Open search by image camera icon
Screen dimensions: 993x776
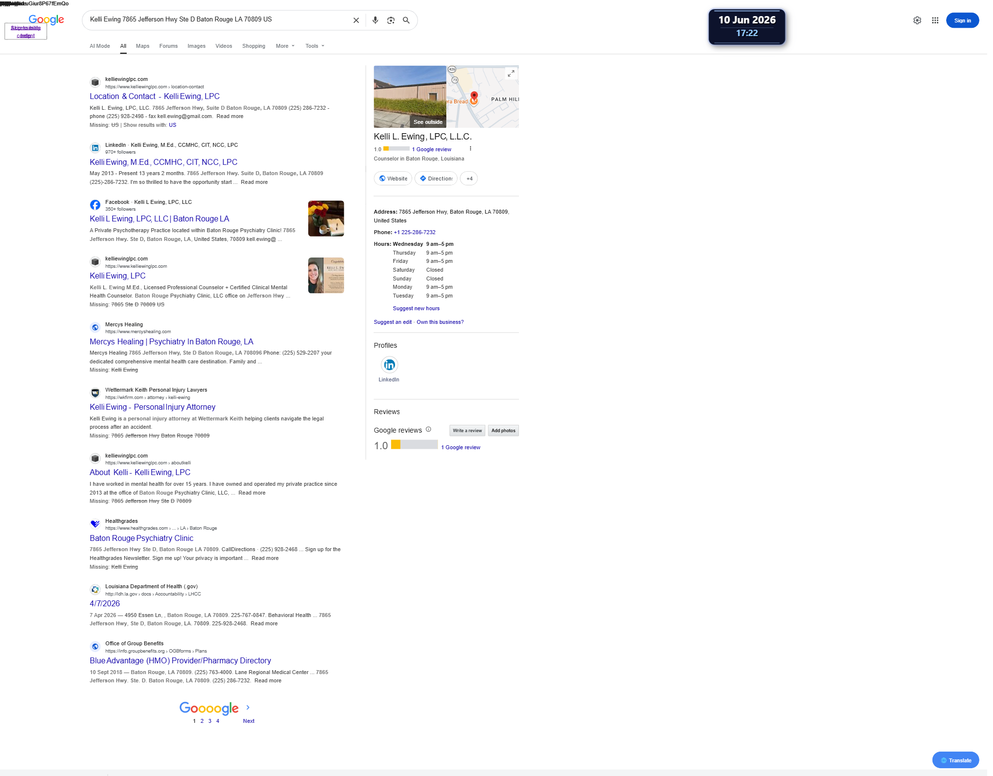tap(391, 20)
